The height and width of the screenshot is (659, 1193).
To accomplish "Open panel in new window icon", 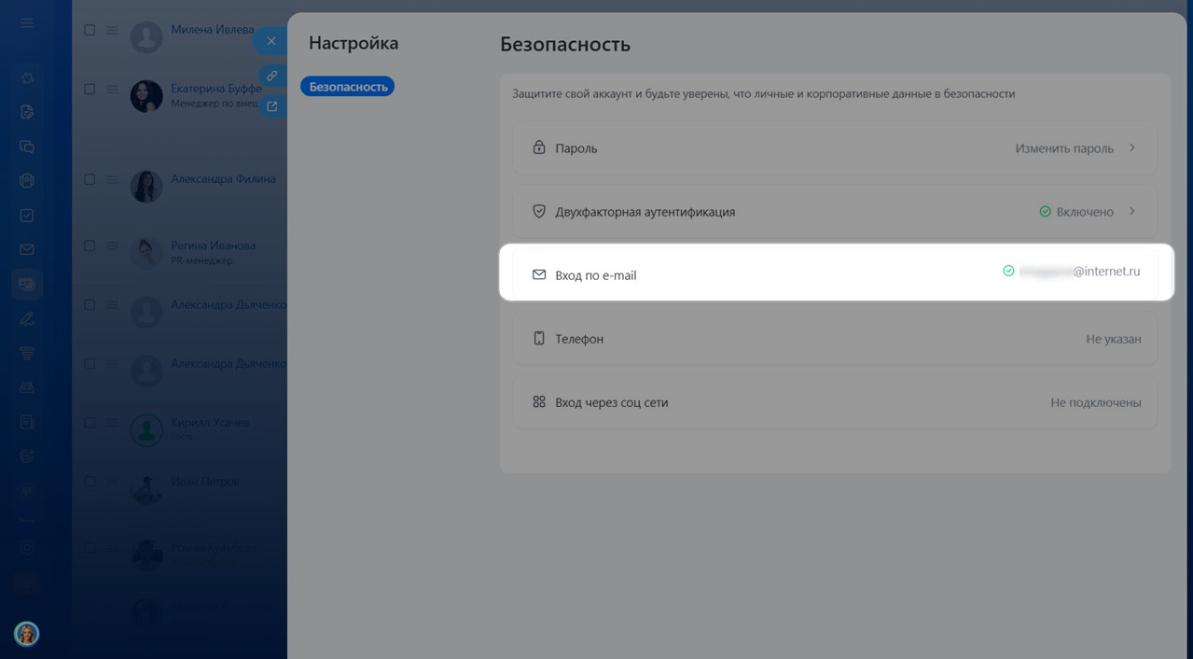I will click(271, 106).
